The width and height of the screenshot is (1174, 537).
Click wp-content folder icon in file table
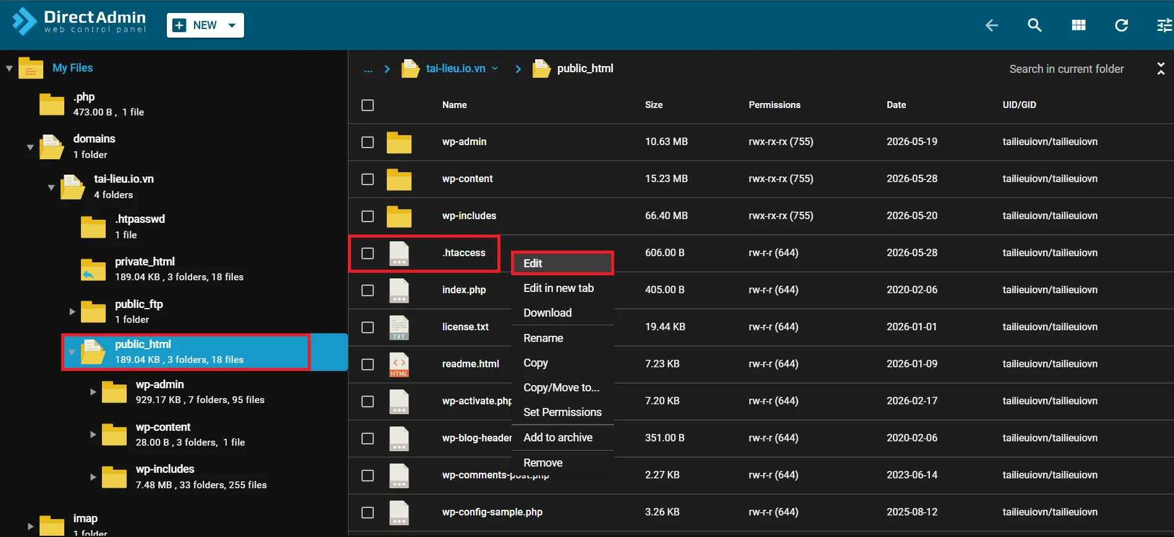tap(399, 180)
